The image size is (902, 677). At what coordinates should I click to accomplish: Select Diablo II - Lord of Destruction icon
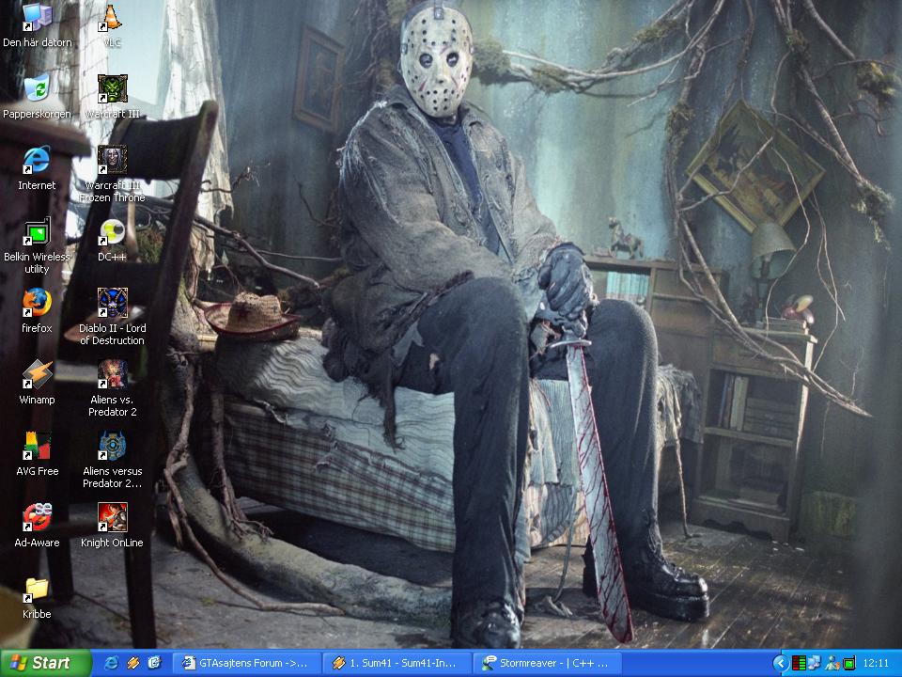112,317
